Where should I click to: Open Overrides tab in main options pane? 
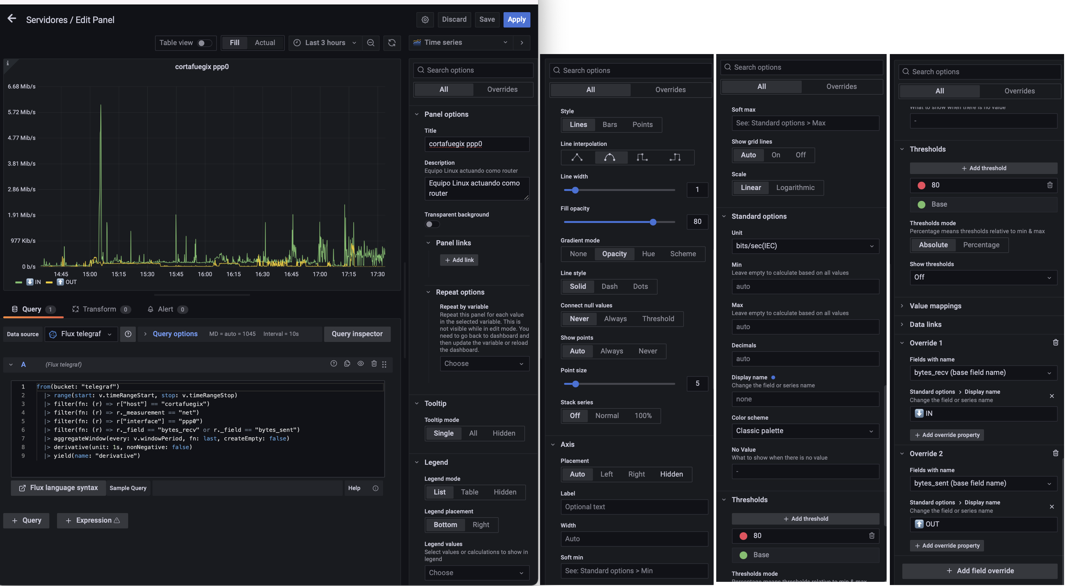tap(502, 90)
